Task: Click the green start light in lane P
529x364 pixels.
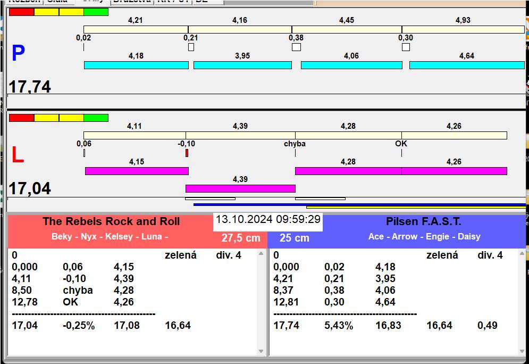Action: click(96, 12)
